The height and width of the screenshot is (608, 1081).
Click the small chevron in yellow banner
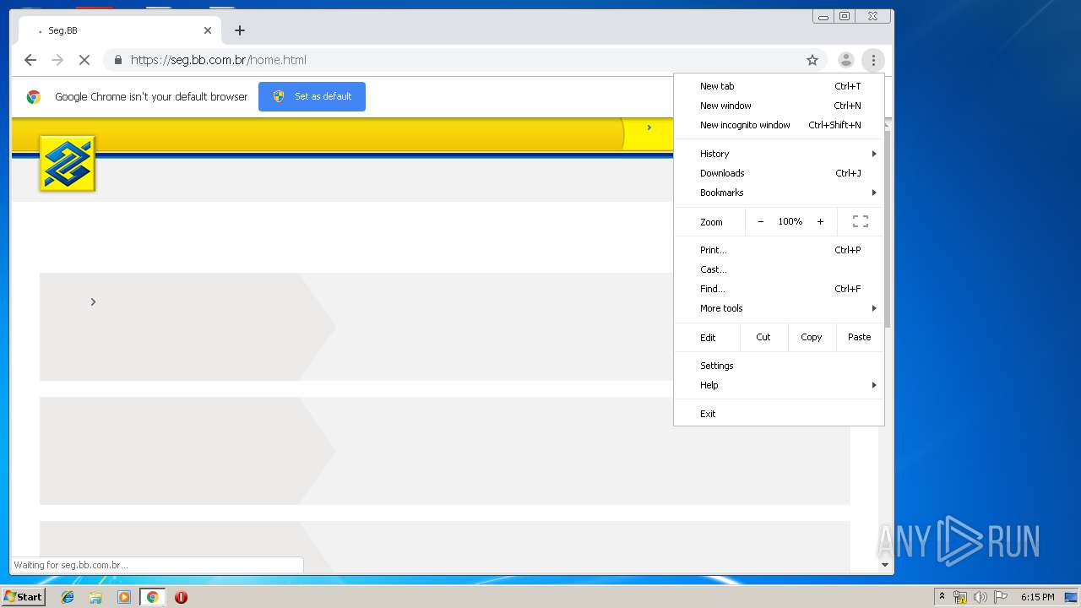coord(649,128)
